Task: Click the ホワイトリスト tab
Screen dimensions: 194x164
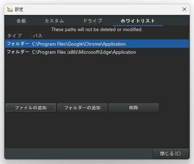Action: click(138, 21)
